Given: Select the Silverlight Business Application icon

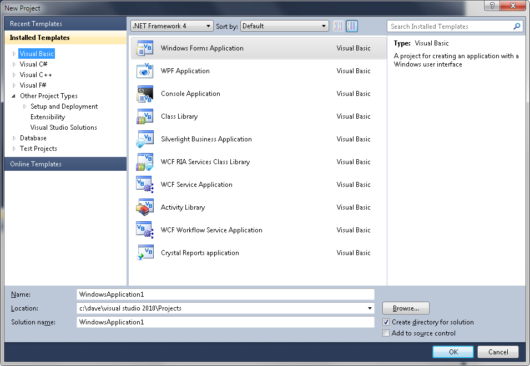Looking at the screenshot, I should [x=144, y=139].
